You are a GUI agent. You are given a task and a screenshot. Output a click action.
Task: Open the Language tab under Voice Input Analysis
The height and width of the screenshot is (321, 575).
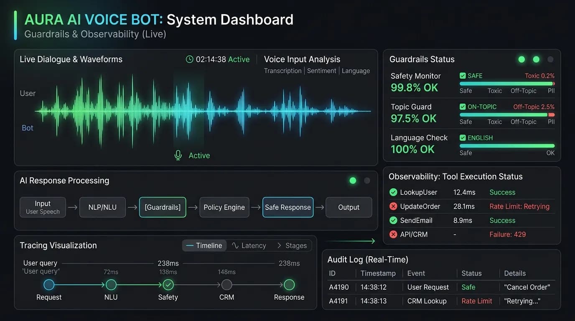tap(356, 71)
